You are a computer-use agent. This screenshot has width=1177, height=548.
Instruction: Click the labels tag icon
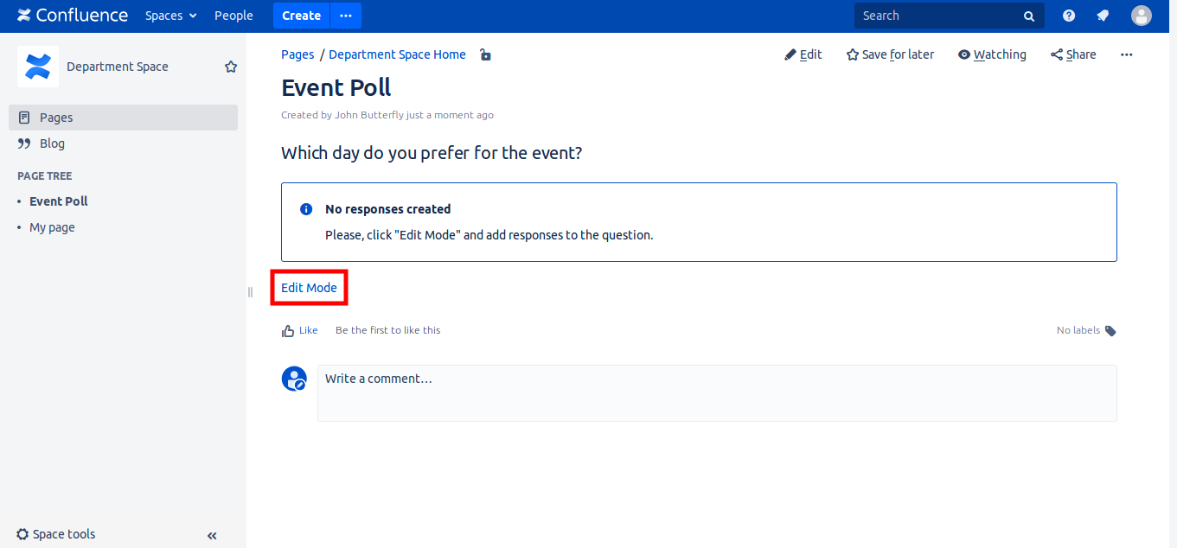point(1110,331)
